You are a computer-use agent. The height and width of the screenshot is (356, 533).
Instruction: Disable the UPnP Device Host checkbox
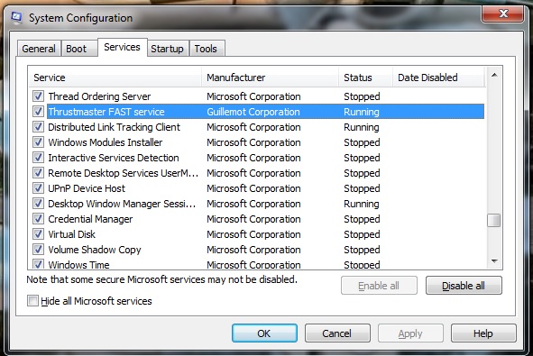point(38,188)
